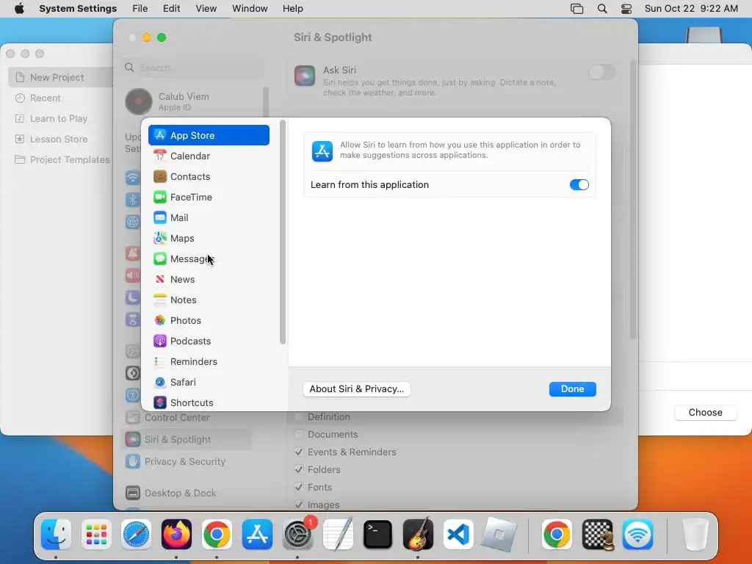
Task: Open Desktop & Dock in the sidebar
Action: click(187, 493)
